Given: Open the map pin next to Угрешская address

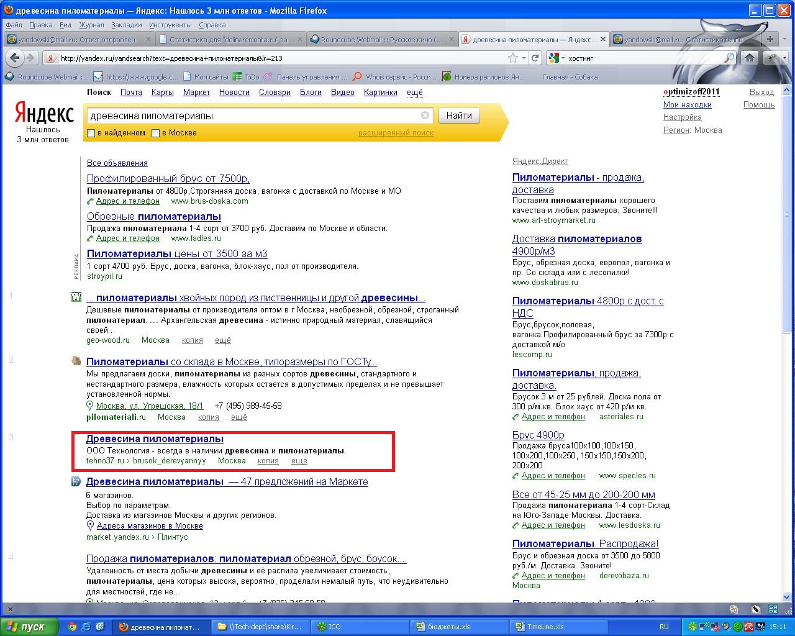Looking at the screenshot, I should click(90, 406).
